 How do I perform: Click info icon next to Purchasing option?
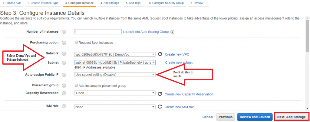[64, 43]
